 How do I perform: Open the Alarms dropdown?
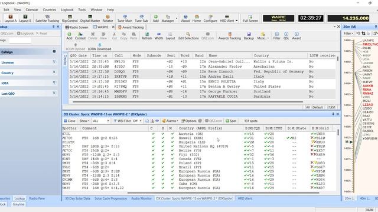click(x=170, y=121)
